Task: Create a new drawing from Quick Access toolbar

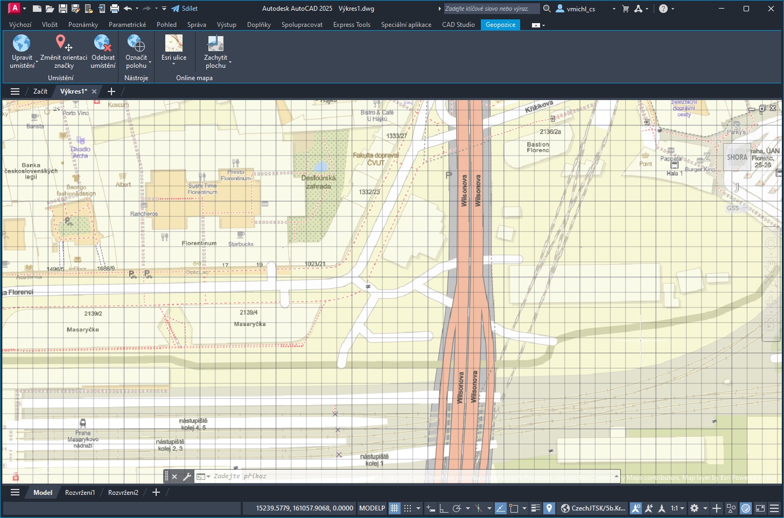Action: (37, 9)
